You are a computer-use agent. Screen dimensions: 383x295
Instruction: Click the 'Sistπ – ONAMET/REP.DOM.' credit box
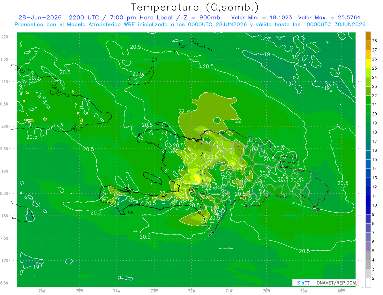325,283
